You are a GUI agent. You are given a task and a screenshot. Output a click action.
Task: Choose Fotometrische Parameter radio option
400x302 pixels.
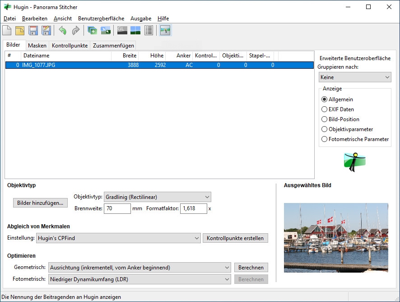pyautogui.click(x=325, y=139)
